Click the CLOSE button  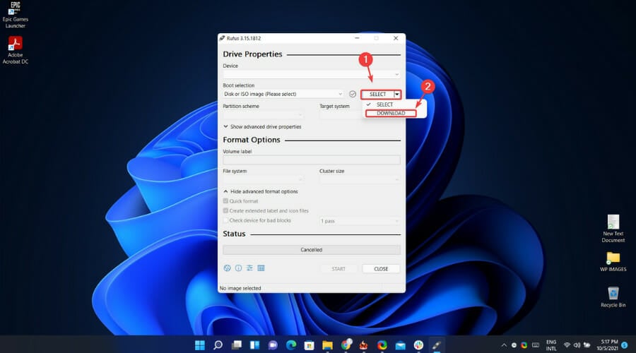click(x=381, y=269)
